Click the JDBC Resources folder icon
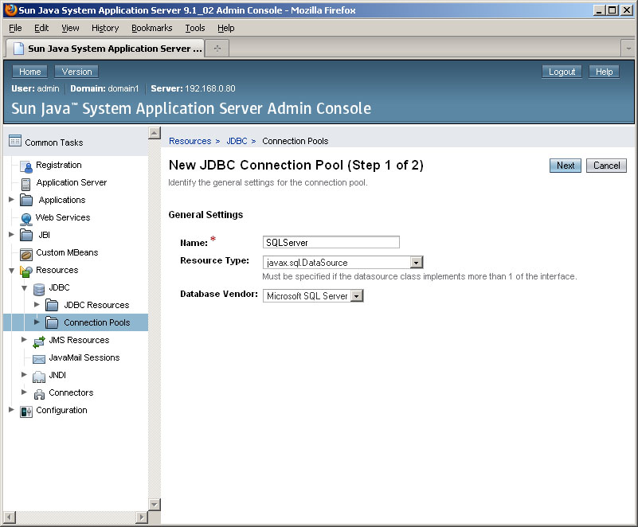Viewport: 638px width, 527px height. pos(52,305)
